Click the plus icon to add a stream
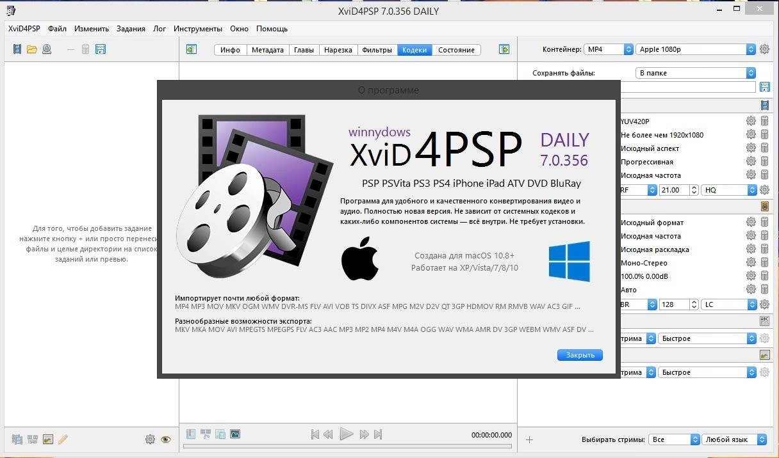 [529, 439]
